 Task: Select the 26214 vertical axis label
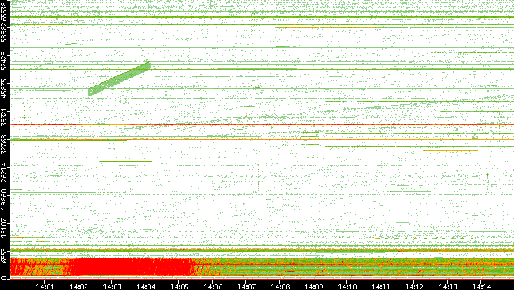5,171
